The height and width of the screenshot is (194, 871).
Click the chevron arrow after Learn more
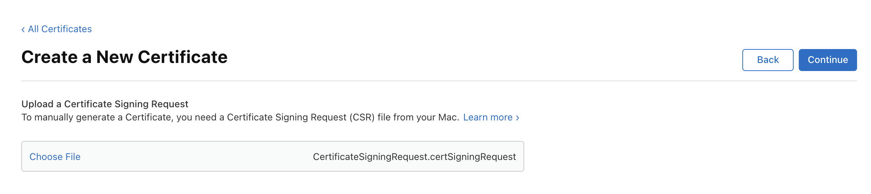point(518,118)
